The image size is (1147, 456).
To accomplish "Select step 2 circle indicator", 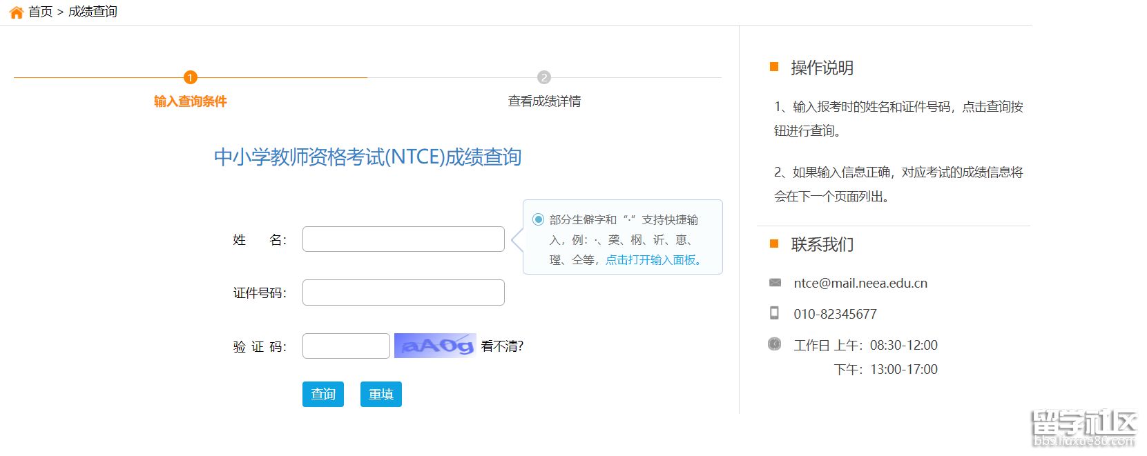I will coord(544,77).
